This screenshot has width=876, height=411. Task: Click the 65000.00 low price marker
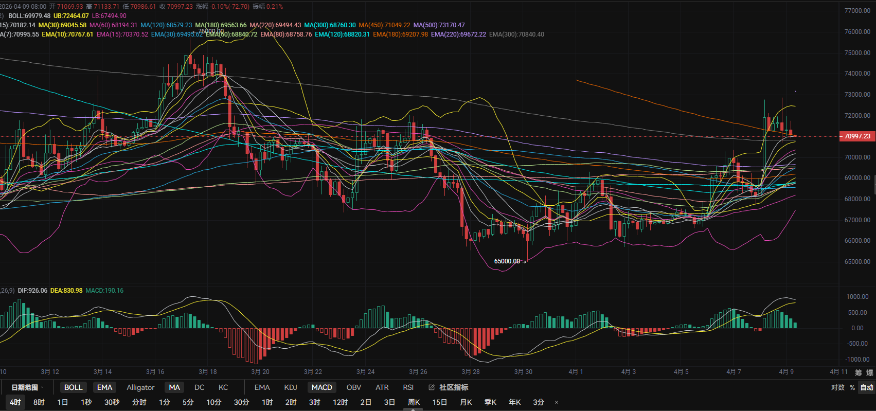tap(507, 261)
